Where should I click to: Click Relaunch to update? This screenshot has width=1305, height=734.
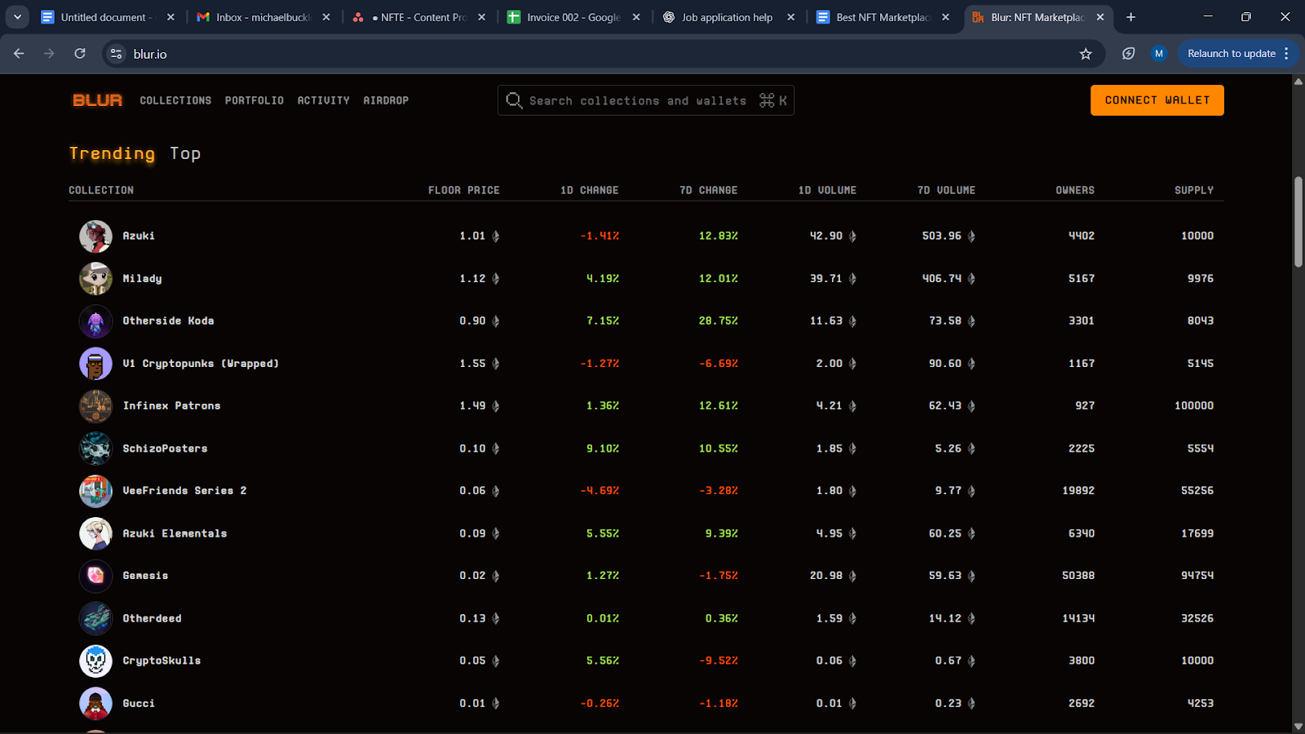1230,54
